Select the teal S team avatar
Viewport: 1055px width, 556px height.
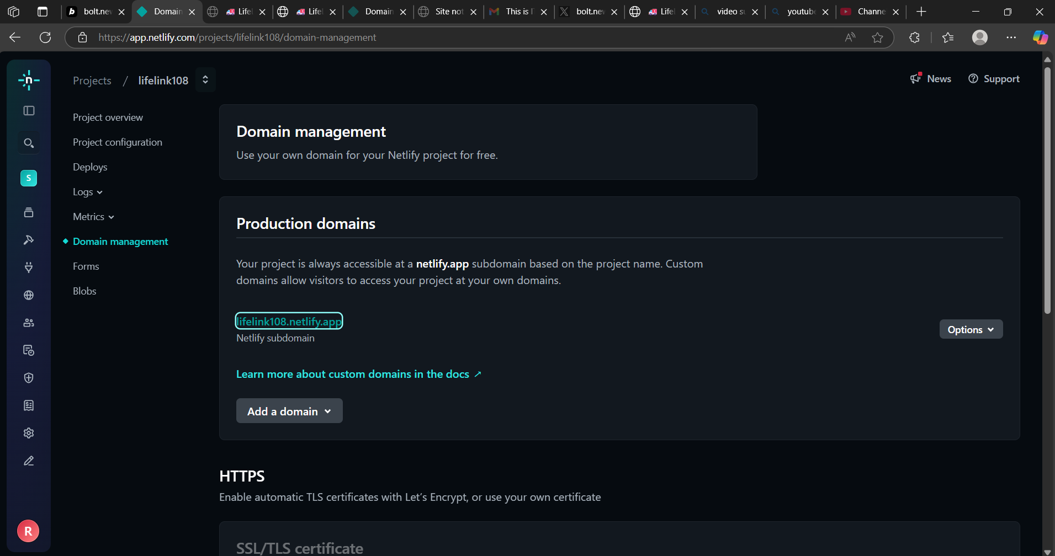[29, 178]
